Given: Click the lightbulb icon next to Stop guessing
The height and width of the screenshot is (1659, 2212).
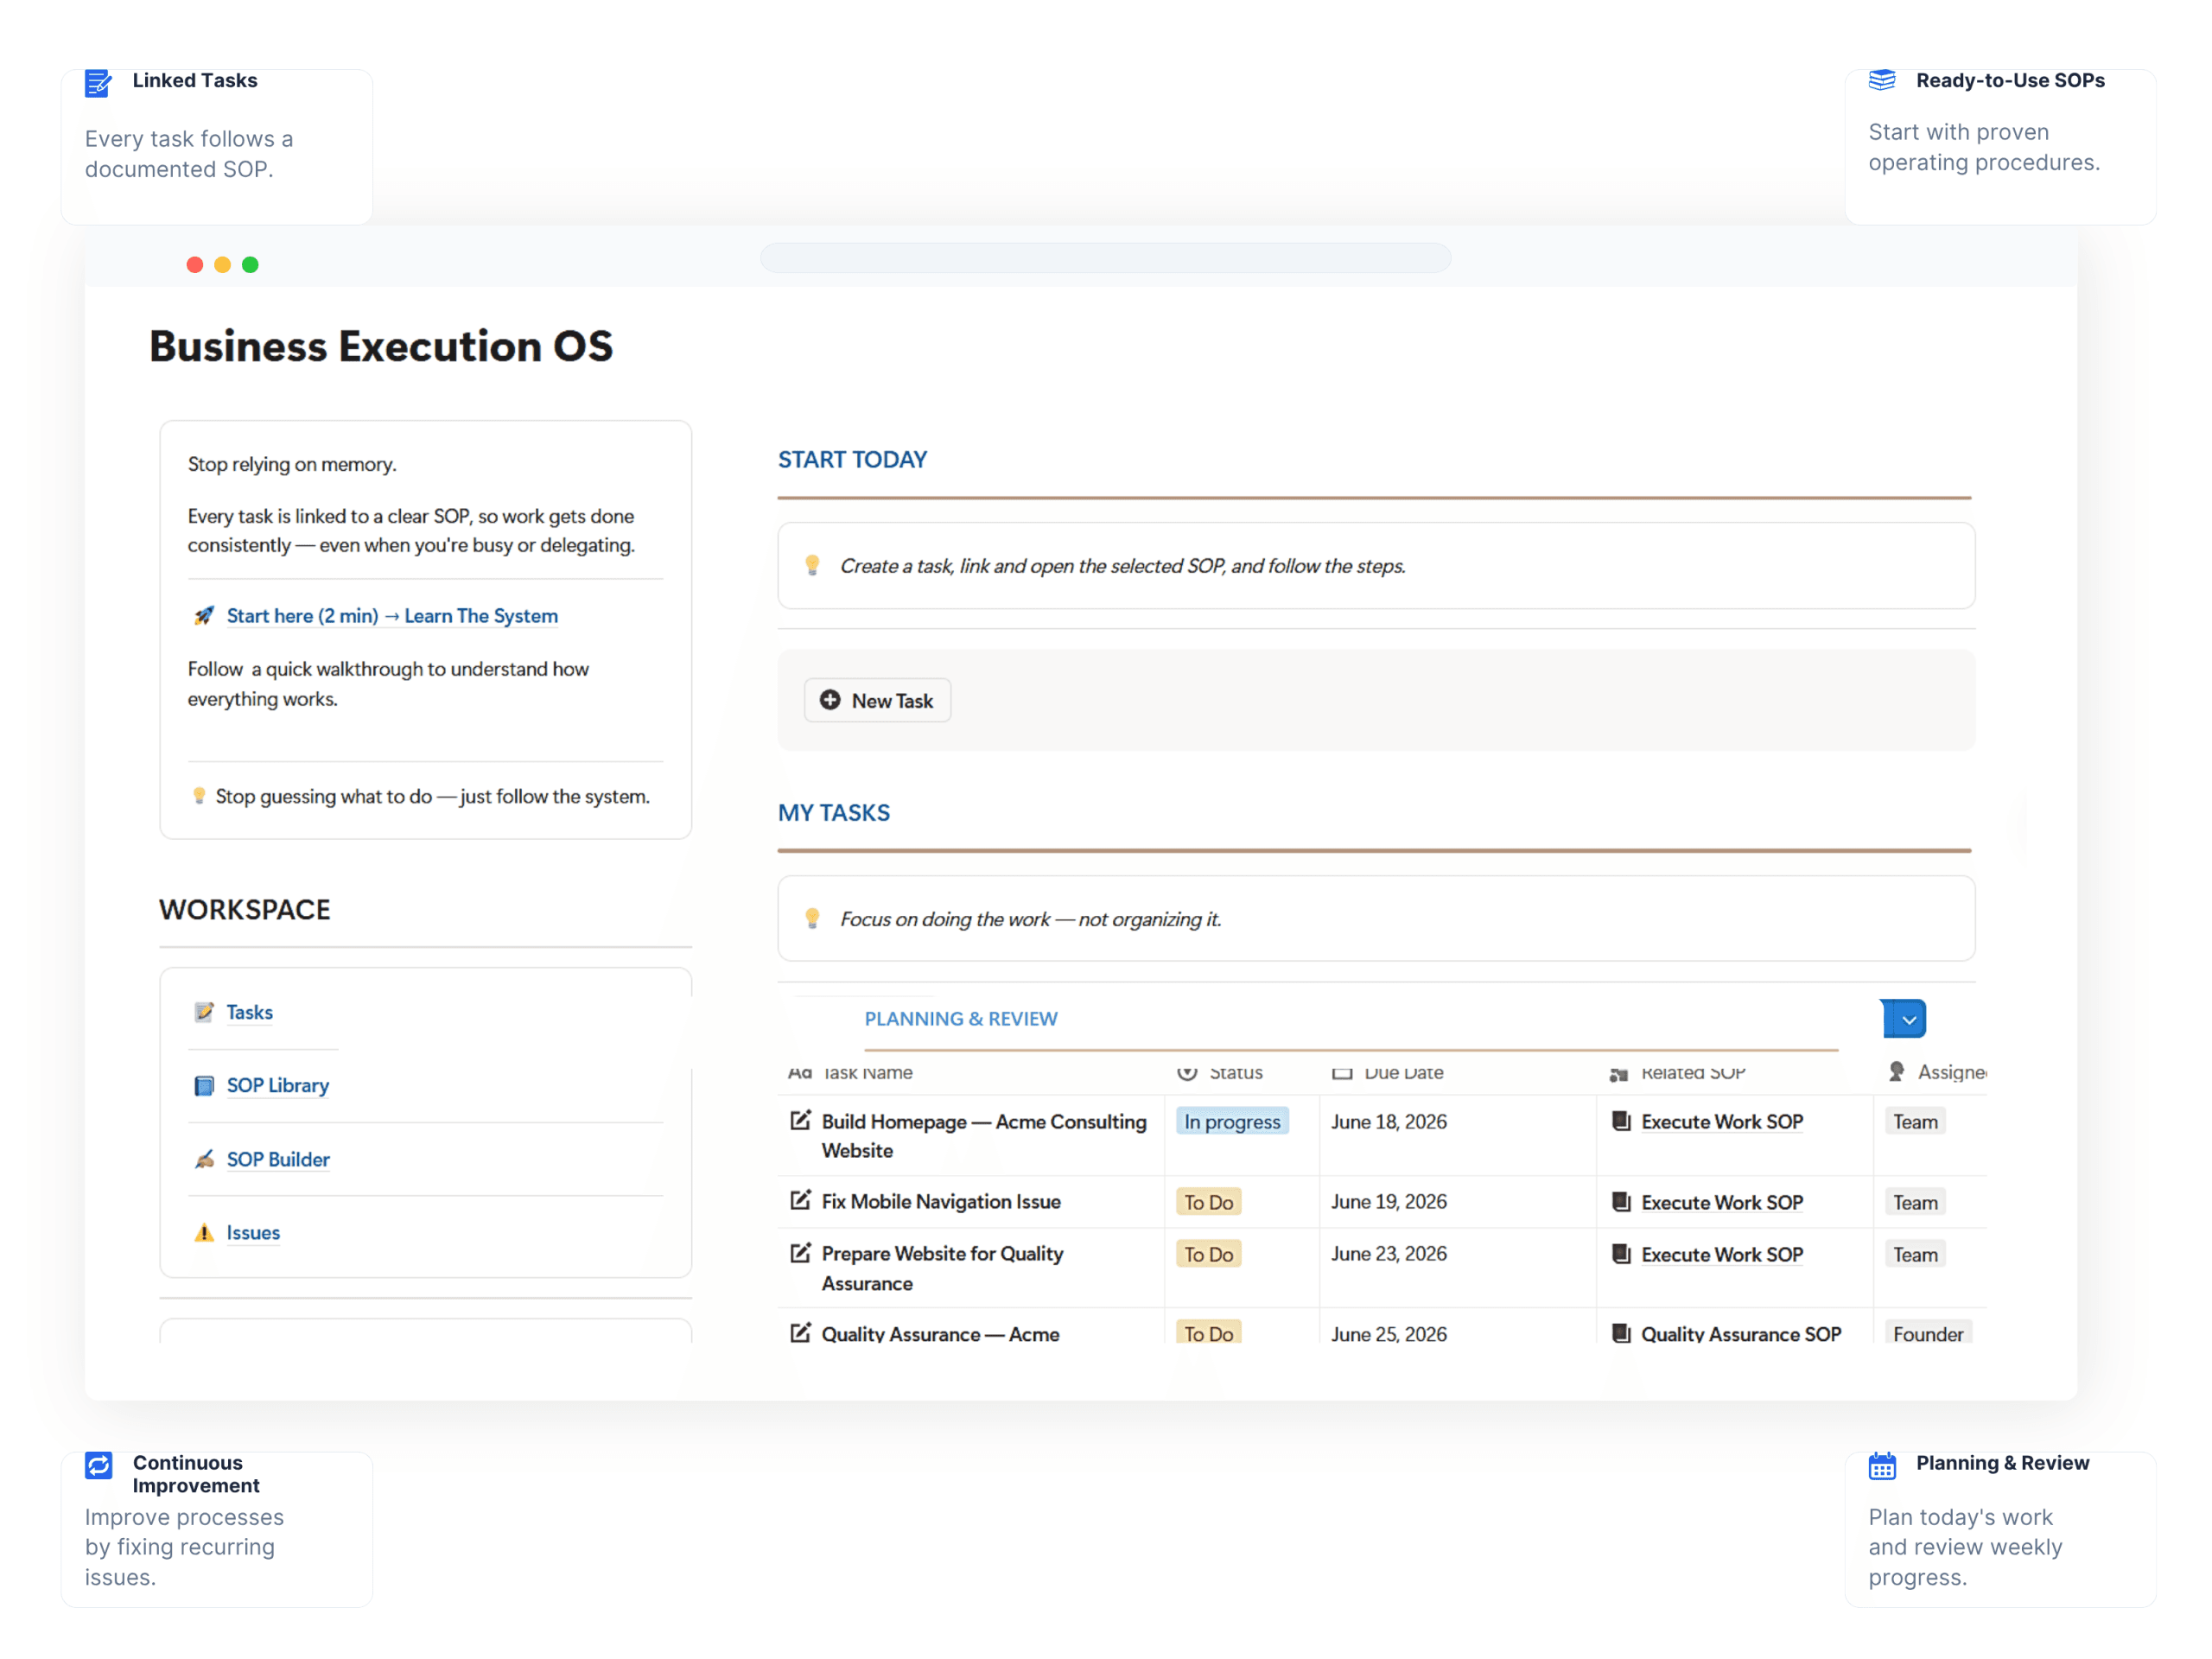Looking at the screenshot, I should pyautogui.click(x=199, y=796).
